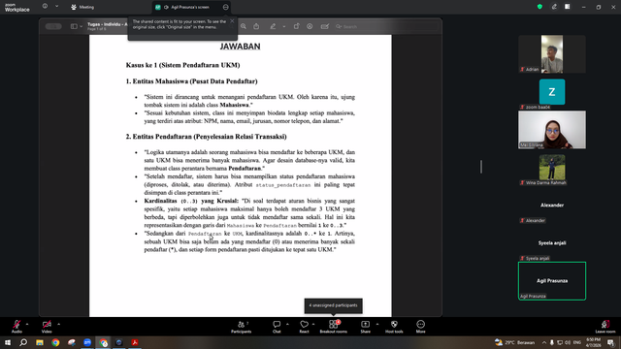Click the green encryption shield icon

click(x=539, y=7)
